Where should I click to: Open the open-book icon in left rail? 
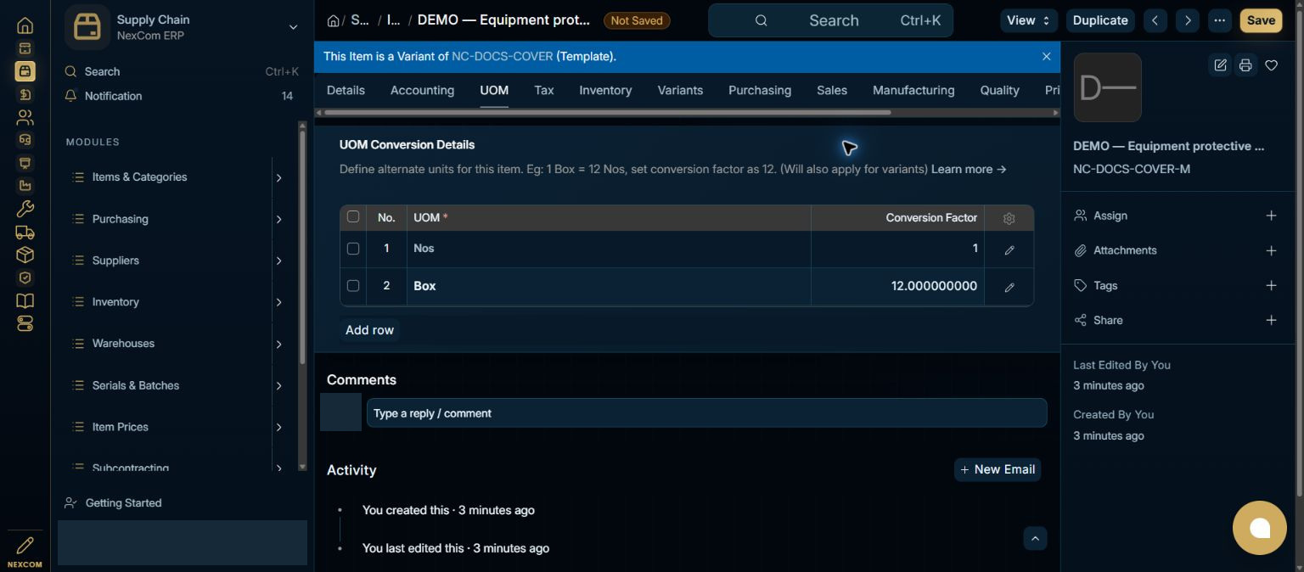pyautogui.click(x=25, y=300)
